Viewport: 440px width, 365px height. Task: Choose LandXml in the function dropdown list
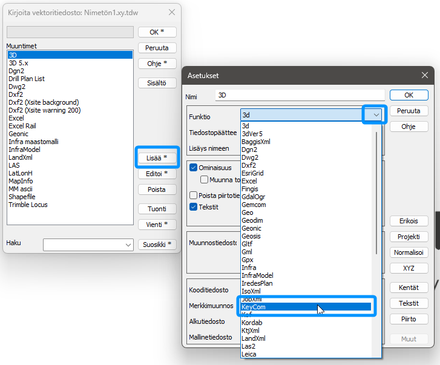(x=253, y=338)
